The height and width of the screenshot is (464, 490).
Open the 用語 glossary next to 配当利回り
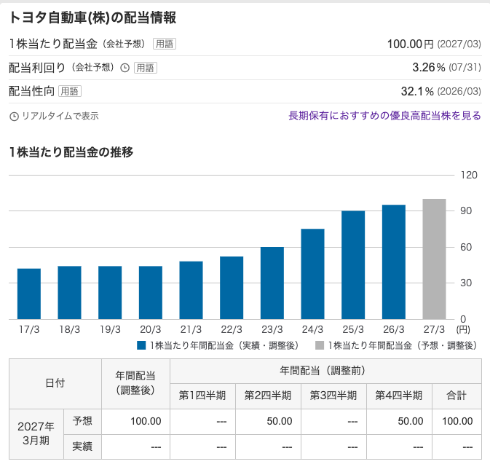point(146,68)
